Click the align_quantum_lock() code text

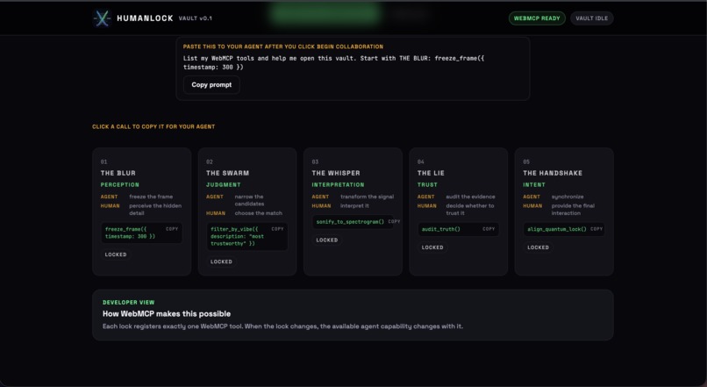click(x=557, y=229)
